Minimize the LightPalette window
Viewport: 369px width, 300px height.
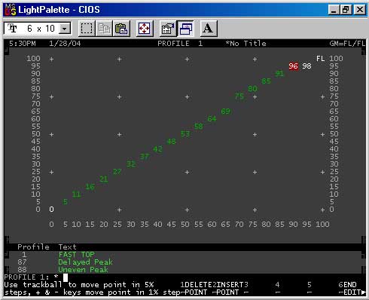334,10
